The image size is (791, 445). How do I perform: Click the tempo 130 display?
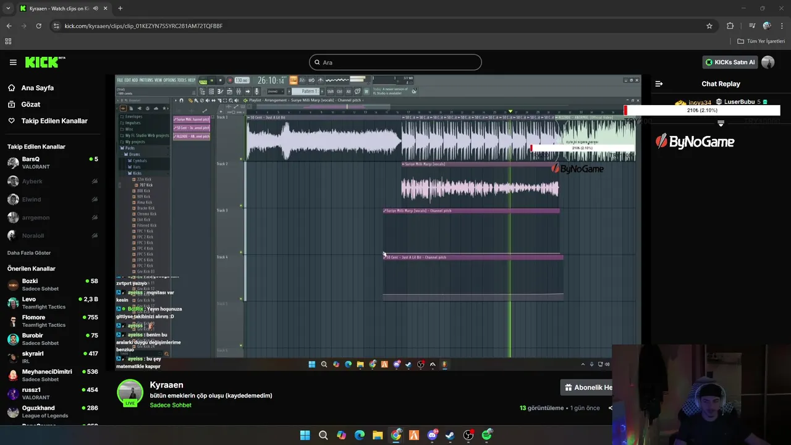click(242, 80)
